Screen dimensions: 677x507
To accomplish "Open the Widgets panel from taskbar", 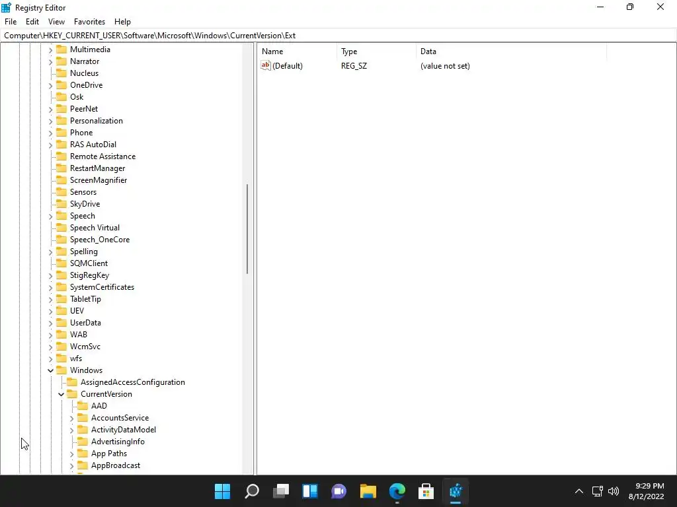I will pos(310,491).
